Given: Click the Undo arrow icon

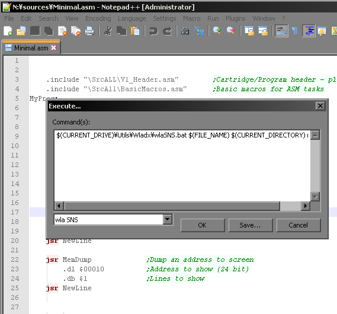Looking at the screenshot, I should click(153, 31).
